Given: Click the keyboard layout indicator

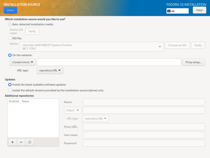Looking at the screenshot, I should [x=178, y=11].
